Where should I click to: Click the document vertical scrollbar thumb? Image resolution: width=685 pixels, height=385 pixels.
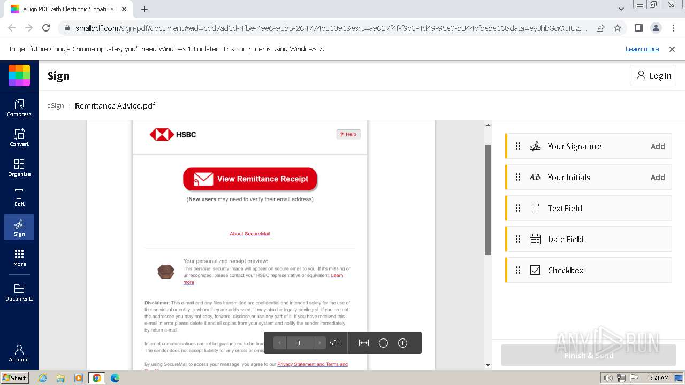click(x=488, y=199)
